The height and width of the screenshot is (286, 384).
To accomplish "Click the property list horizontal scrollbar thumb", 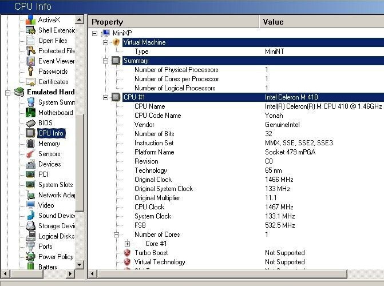I will (222, 274).
